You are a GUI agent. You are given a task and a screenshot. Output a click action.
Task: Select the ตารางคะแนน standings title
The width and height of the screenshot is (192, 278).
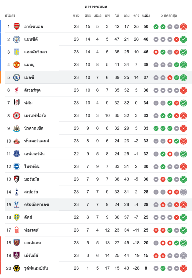96,7
